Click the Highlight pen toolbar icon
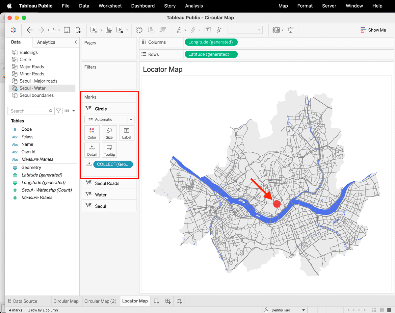Viewport: 395px width, 313px height. (179, 30)
